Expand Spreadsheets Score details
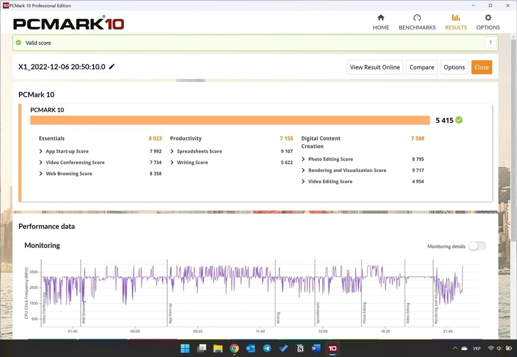The height and width of the screenshot is (357, 517). pos(172,151)
